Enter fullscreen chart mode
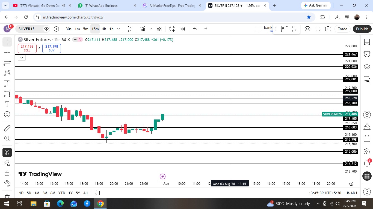 (318, 29)
